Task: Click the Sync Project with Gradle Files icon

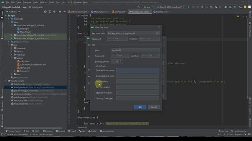Action: [x=226, y=7]
